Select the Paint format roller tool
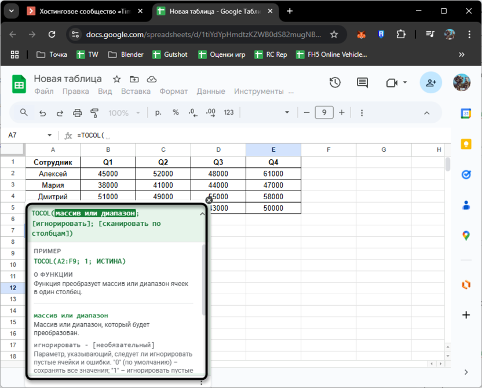Screen dimensions: 482x388 [x=95, y=113]
